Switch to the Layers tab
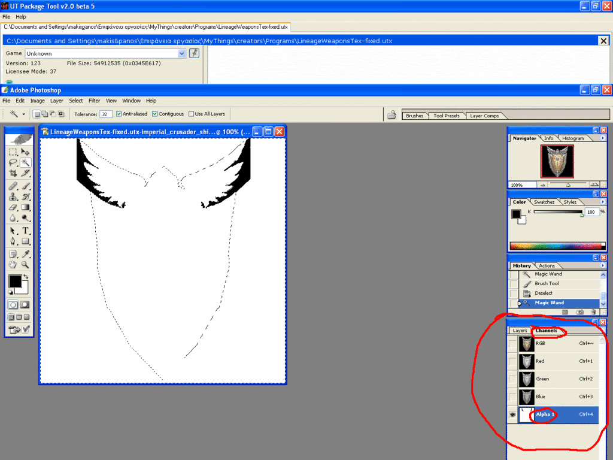Viewport: 613px width, 460px height. (520, 331)
